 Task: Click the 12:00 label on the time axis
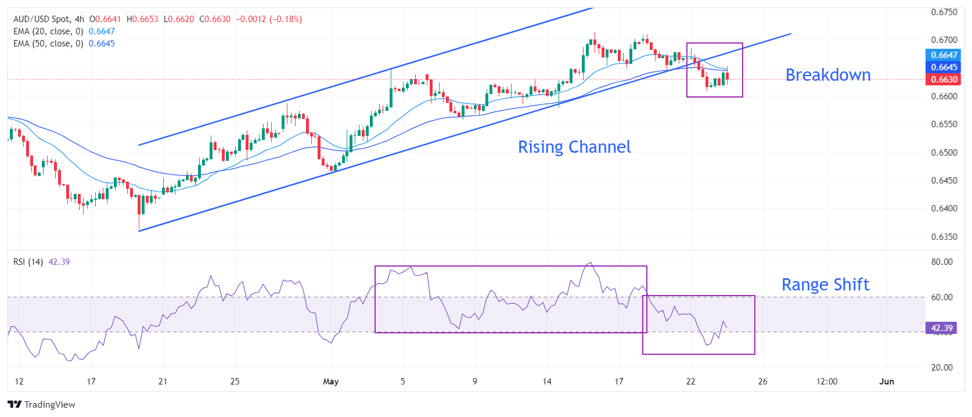[826, 382]
